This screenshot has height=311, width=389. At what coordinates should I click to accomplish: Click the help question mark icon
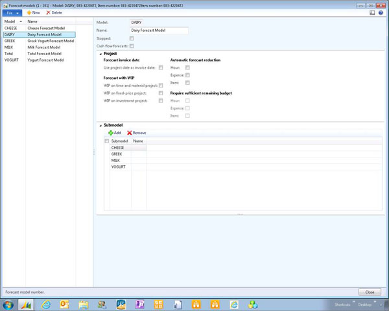pos(381,13)
